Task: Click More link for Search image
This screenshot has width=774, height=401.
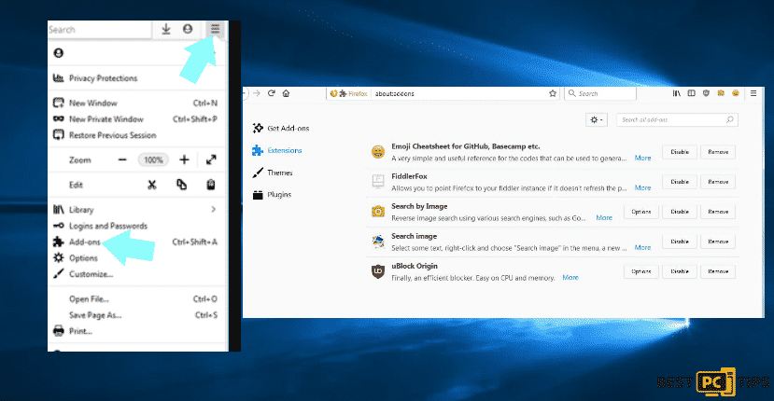Action: pos(642,248)
